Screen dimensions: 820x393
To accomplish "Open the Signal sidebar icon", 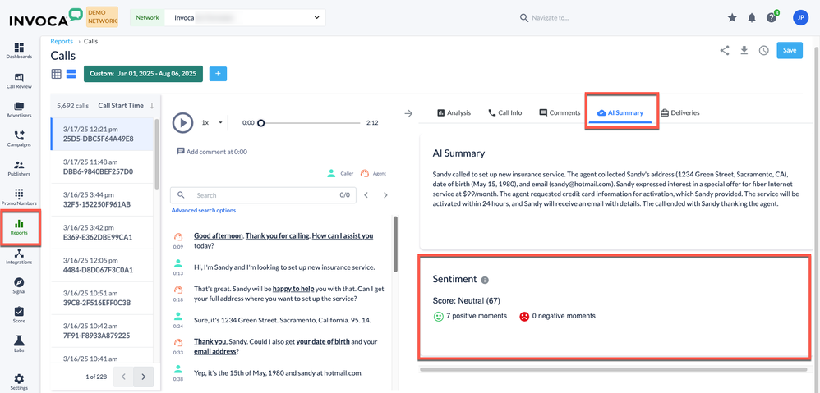I will tap(19, 285).
